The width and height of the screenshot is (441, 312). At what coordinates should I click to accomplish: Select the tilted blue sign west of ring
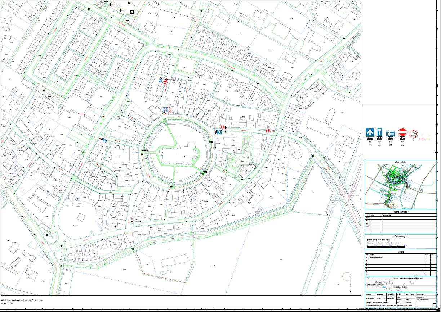pyautogui.click(x=103, y=140)
